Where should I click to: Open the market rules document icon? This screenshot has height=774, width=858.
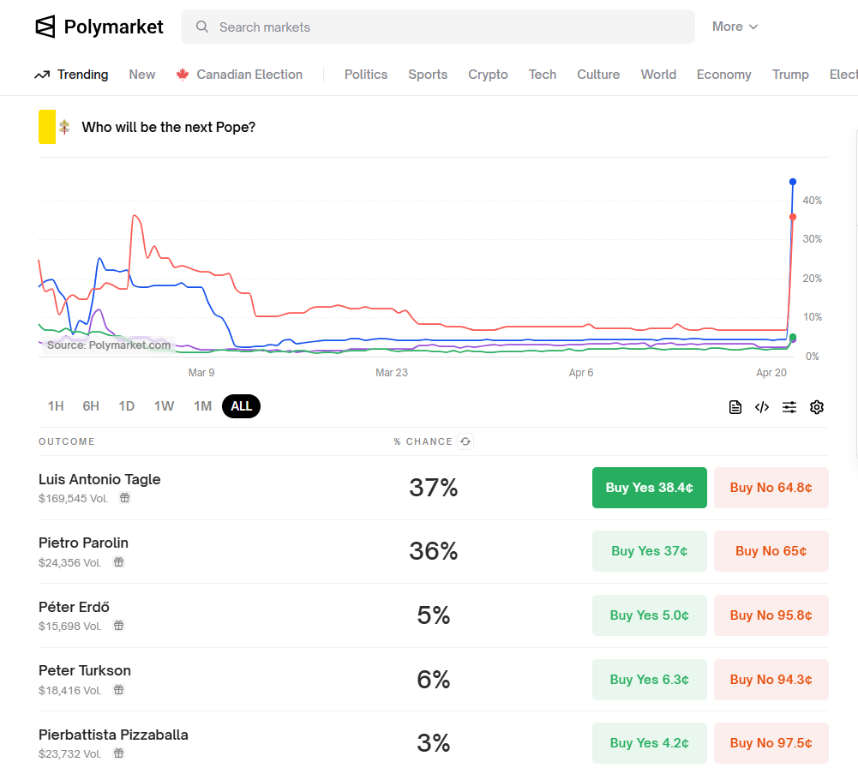[x=735, y=407]
